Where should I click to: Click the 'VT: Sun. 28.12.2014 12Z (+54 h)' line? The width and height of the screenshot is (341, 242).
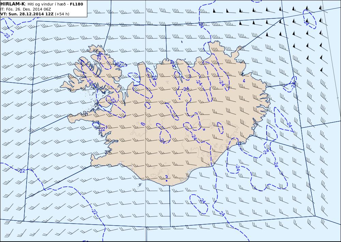[35, 14]
